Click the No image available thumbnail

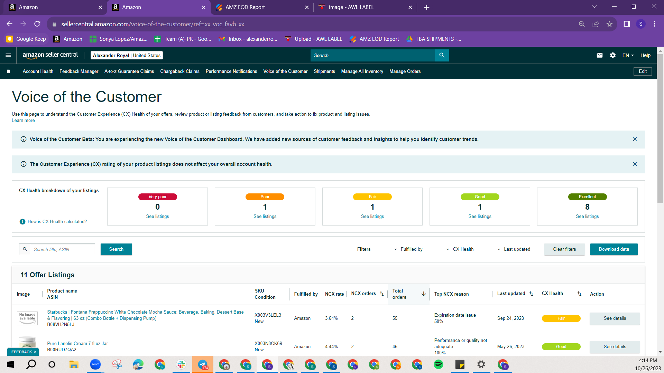[x=27, y=318]
